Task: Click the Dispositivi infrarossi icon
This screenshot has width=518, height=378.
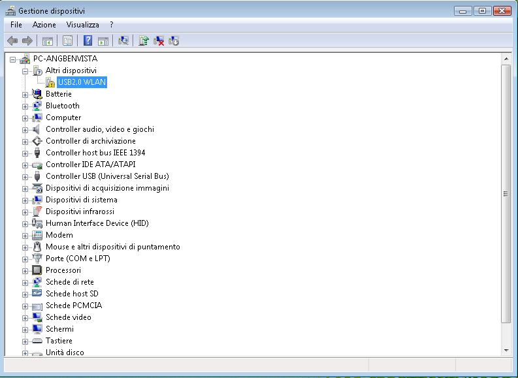Action: click(x=37, y=212)
